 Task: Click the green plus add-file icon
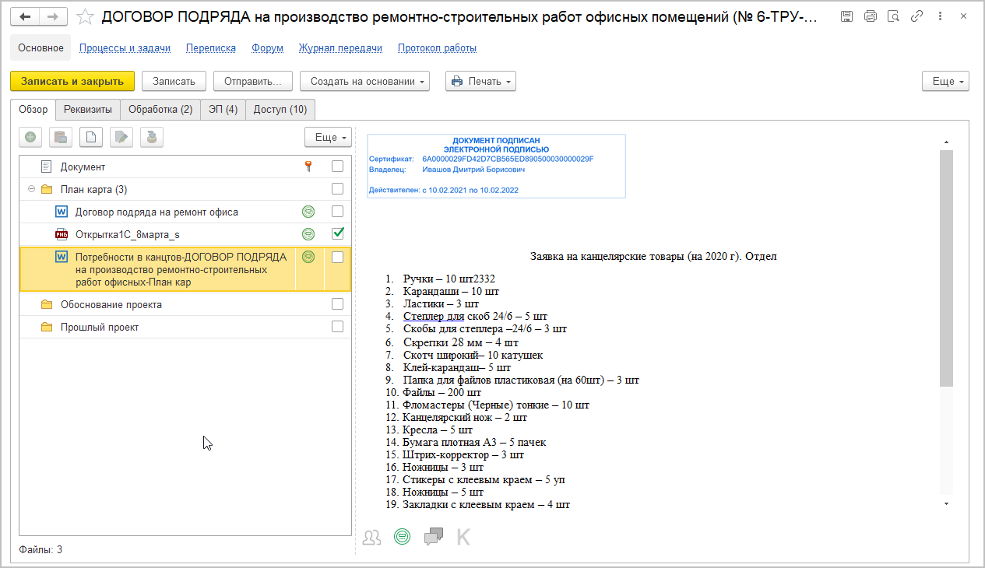click(x=30, y=137)
